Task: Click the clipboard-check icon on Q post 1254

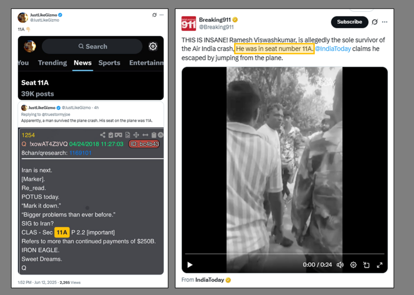Action: [111, 135]
